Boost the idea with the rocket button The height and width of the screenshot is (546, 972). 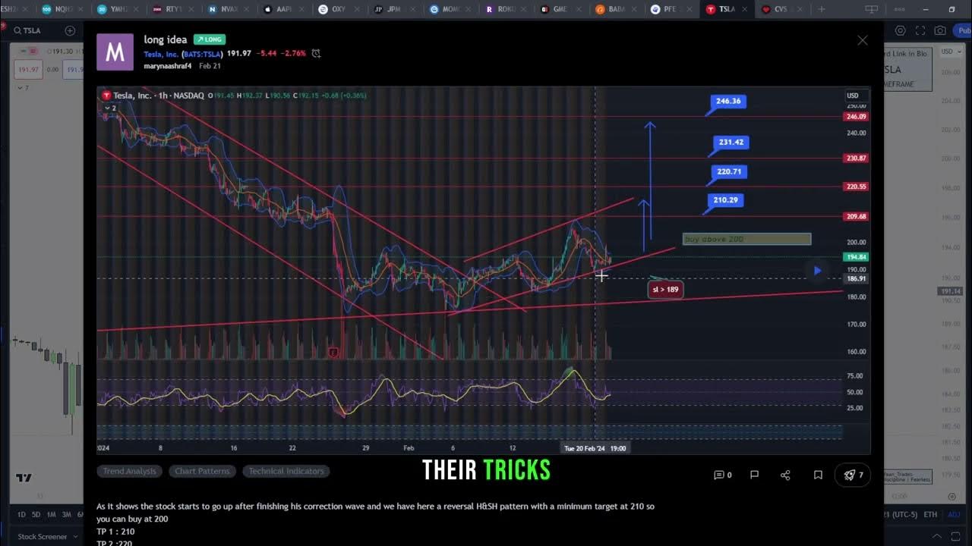click(854, 475)
